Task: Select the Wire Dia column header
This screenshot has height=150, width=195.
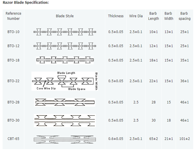Action: [136, 16]
